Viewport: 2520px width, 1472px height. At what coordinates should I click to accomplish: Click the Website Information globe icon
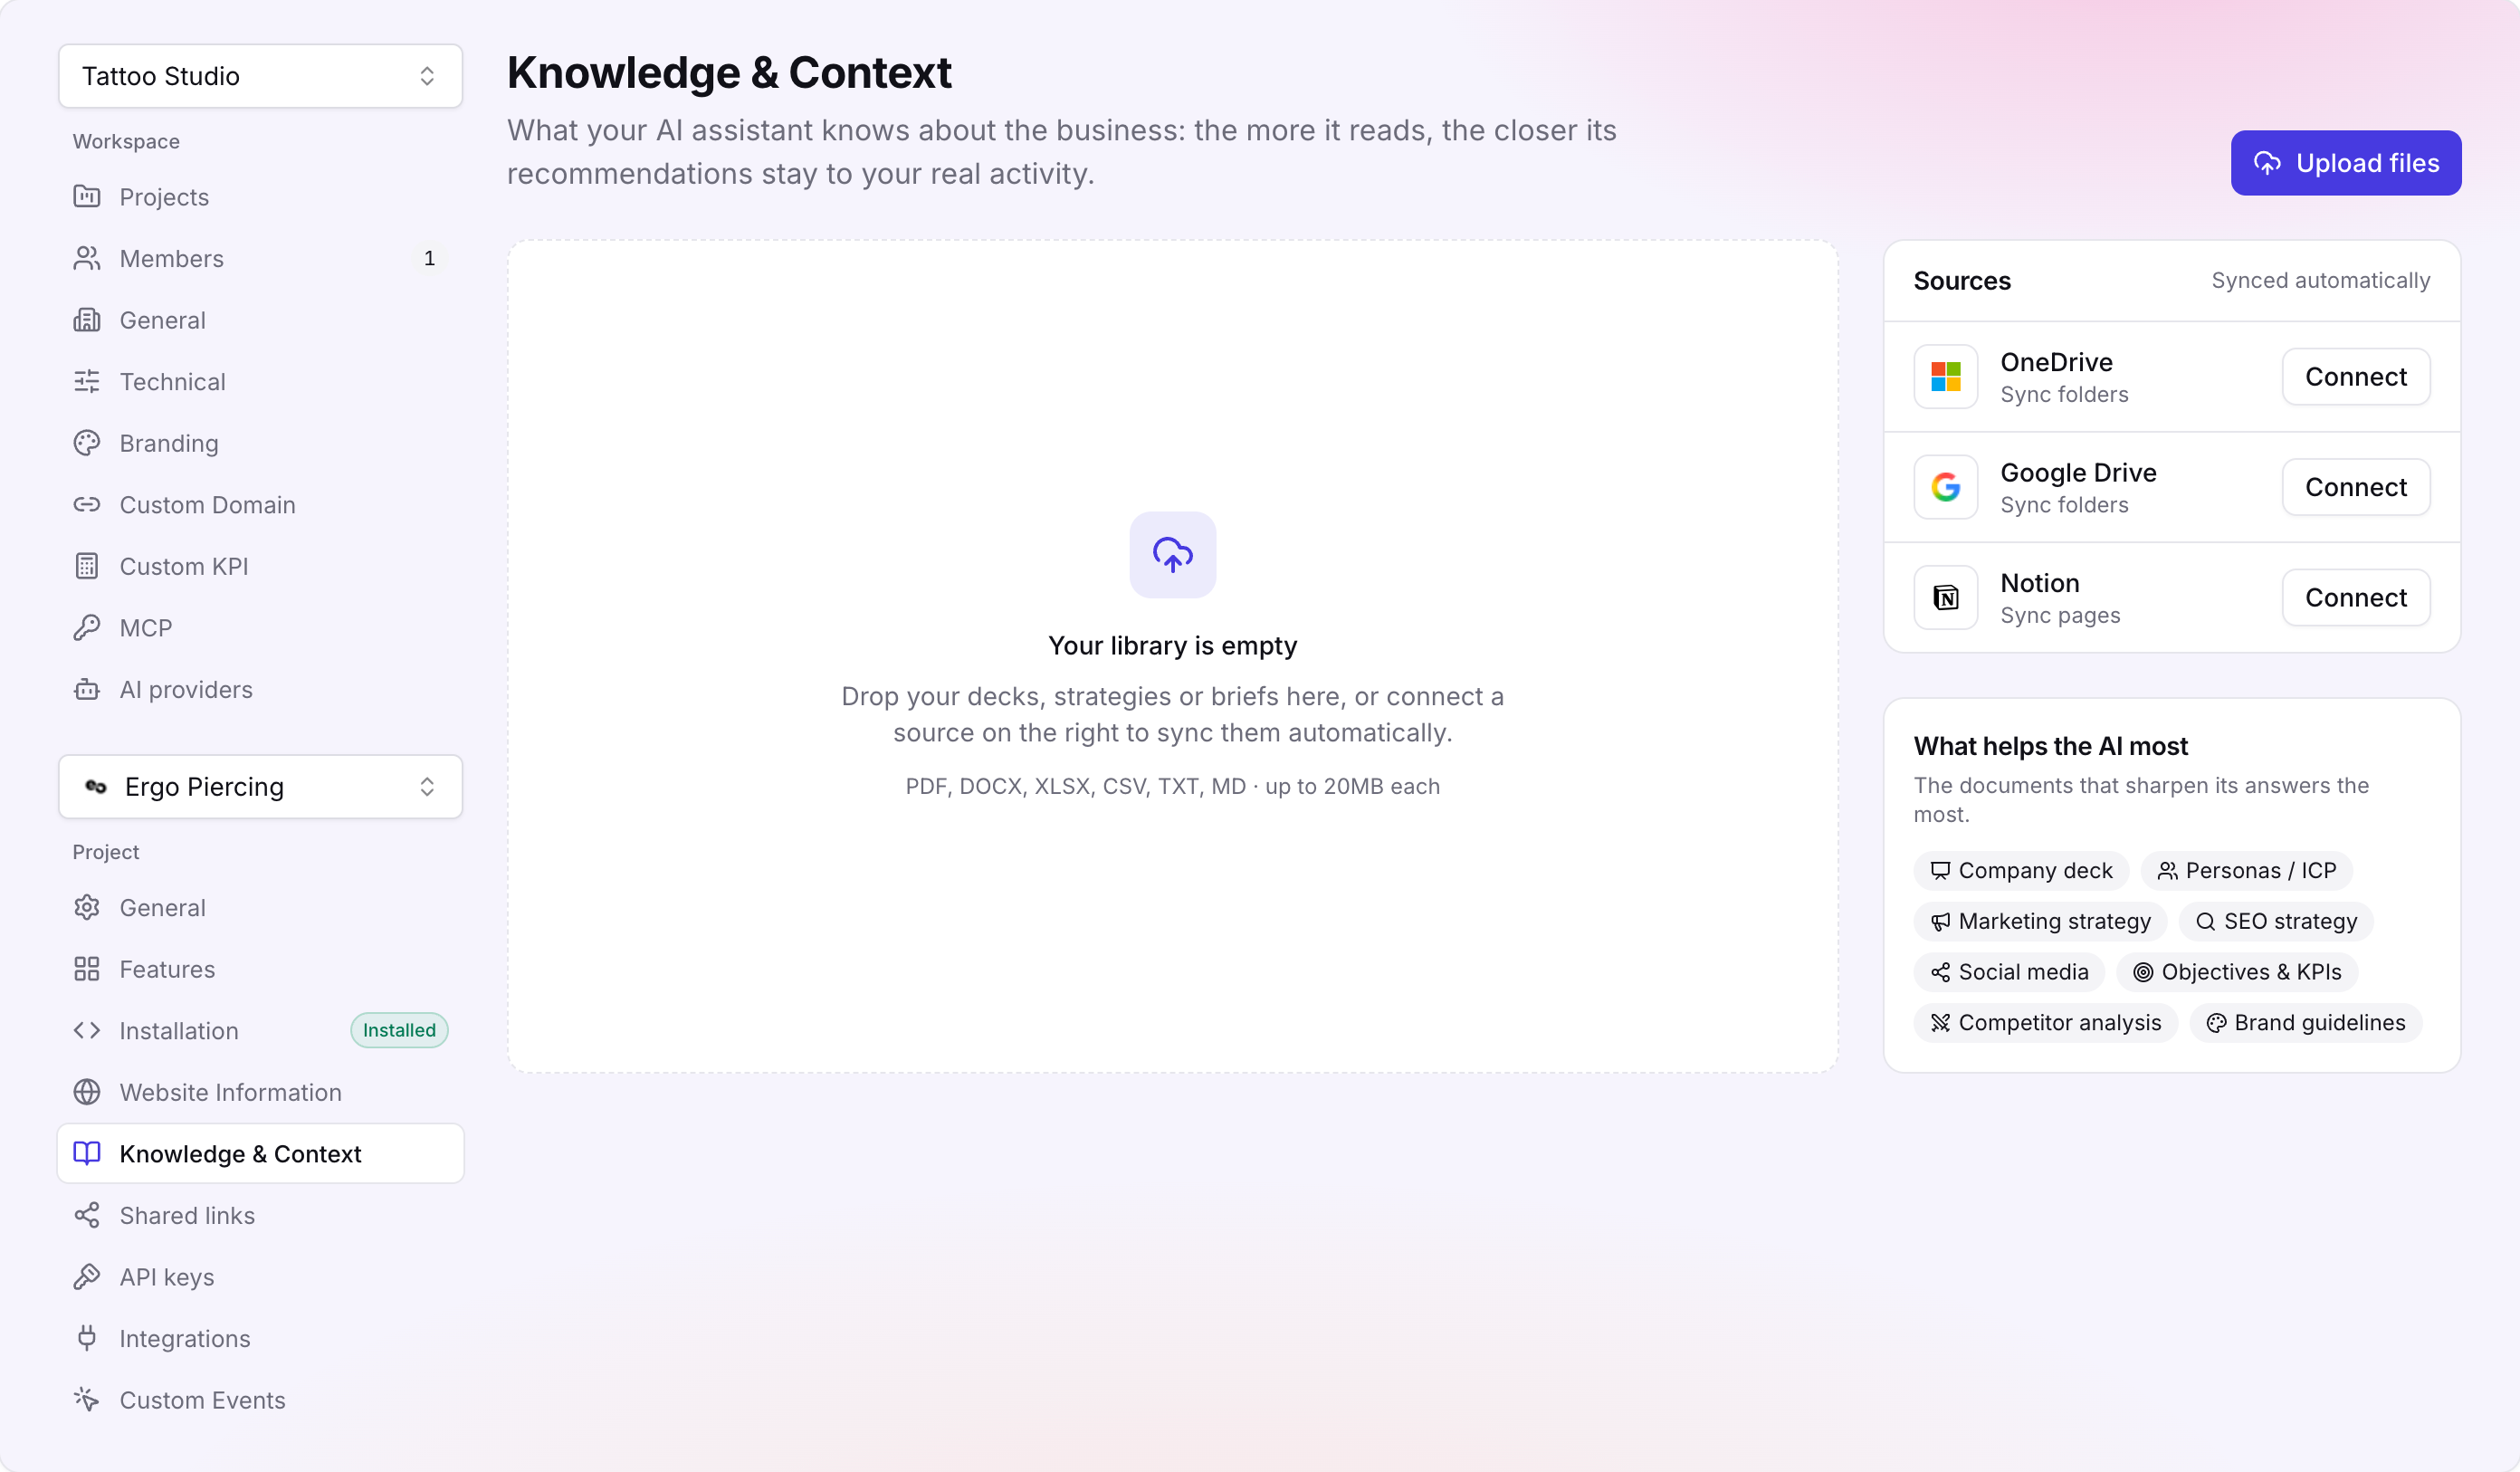click(87, 1092)
